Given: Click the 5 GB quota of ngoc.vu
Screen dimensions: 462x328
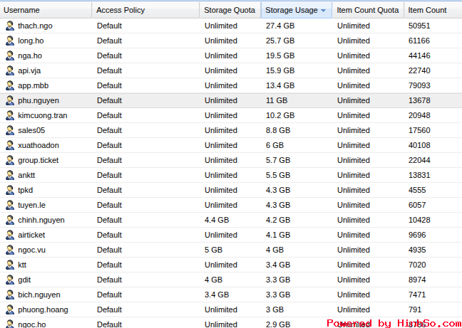Looking at the screenshot, I should click(213, 250).
